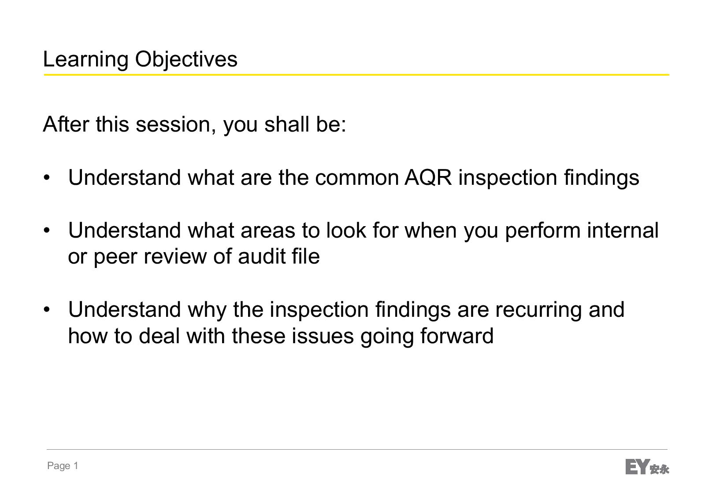The width and height of the screenshot is (716, 495).
Task: Select the Learning Objectives slide title
Action: [x=140, y=59]
